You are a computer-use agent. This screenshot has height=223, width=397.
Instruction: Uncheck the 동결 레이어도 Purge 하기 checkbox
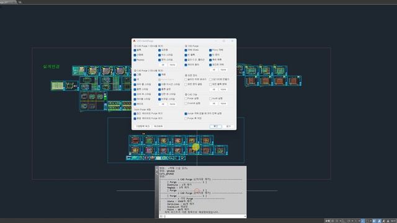pyautogui.click(x=135, y=118)
